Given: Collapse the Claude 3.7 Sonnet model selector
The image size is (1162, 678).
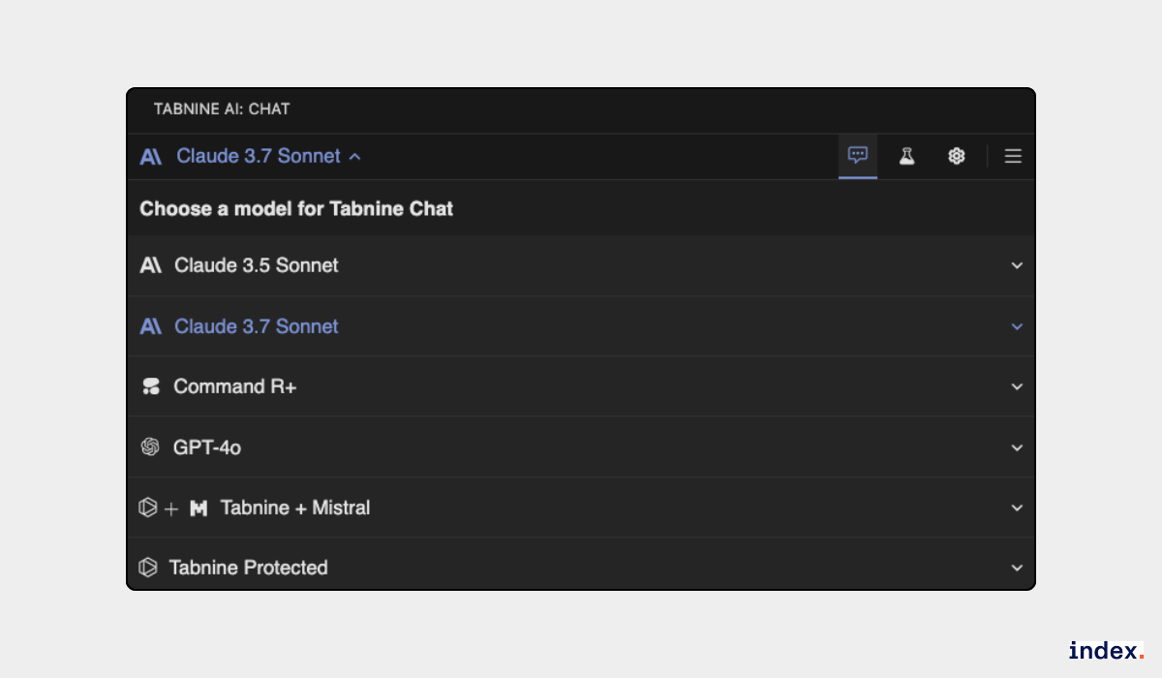Looking at the screenshot, I should point(355,156).
